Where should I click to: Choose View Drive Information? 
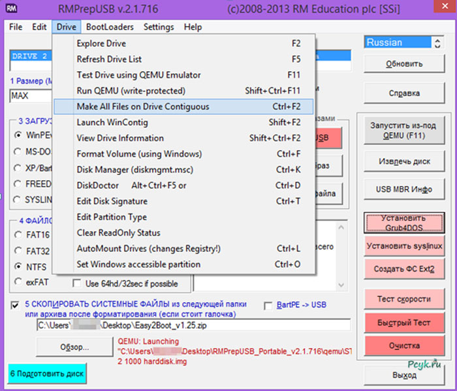pyautogui.click(x=183, y=138)
